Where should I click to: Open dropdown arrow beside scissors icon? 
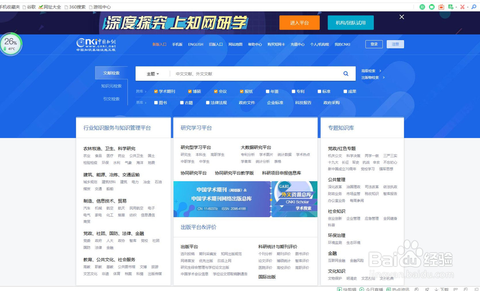pyautogui.click(x=468, y=7)
